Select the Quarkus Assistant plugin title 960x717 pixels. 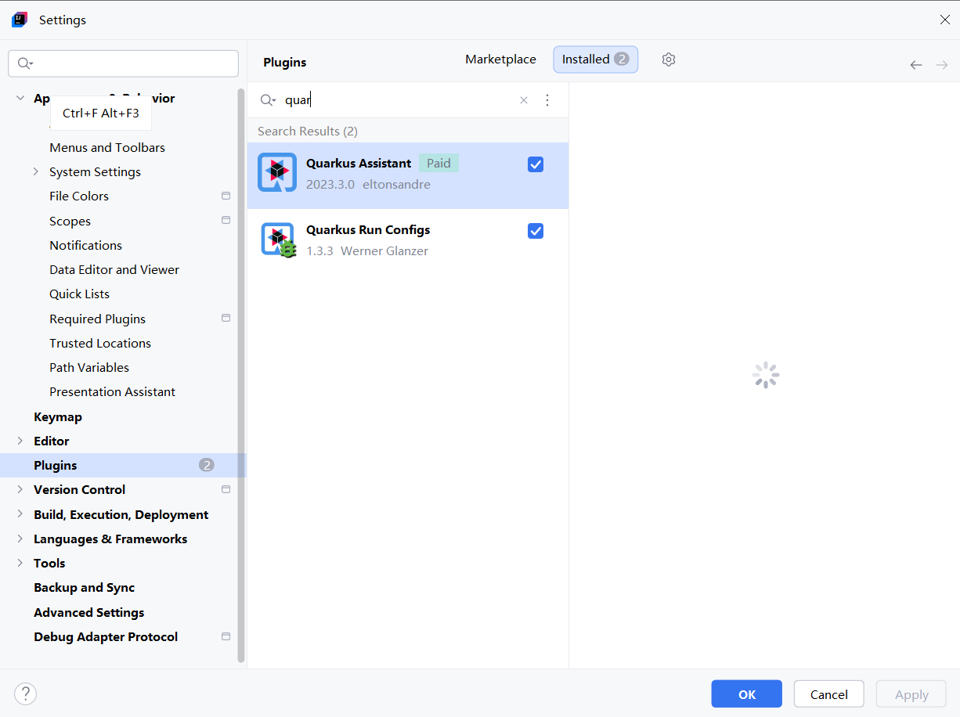(x=359, y=163)
